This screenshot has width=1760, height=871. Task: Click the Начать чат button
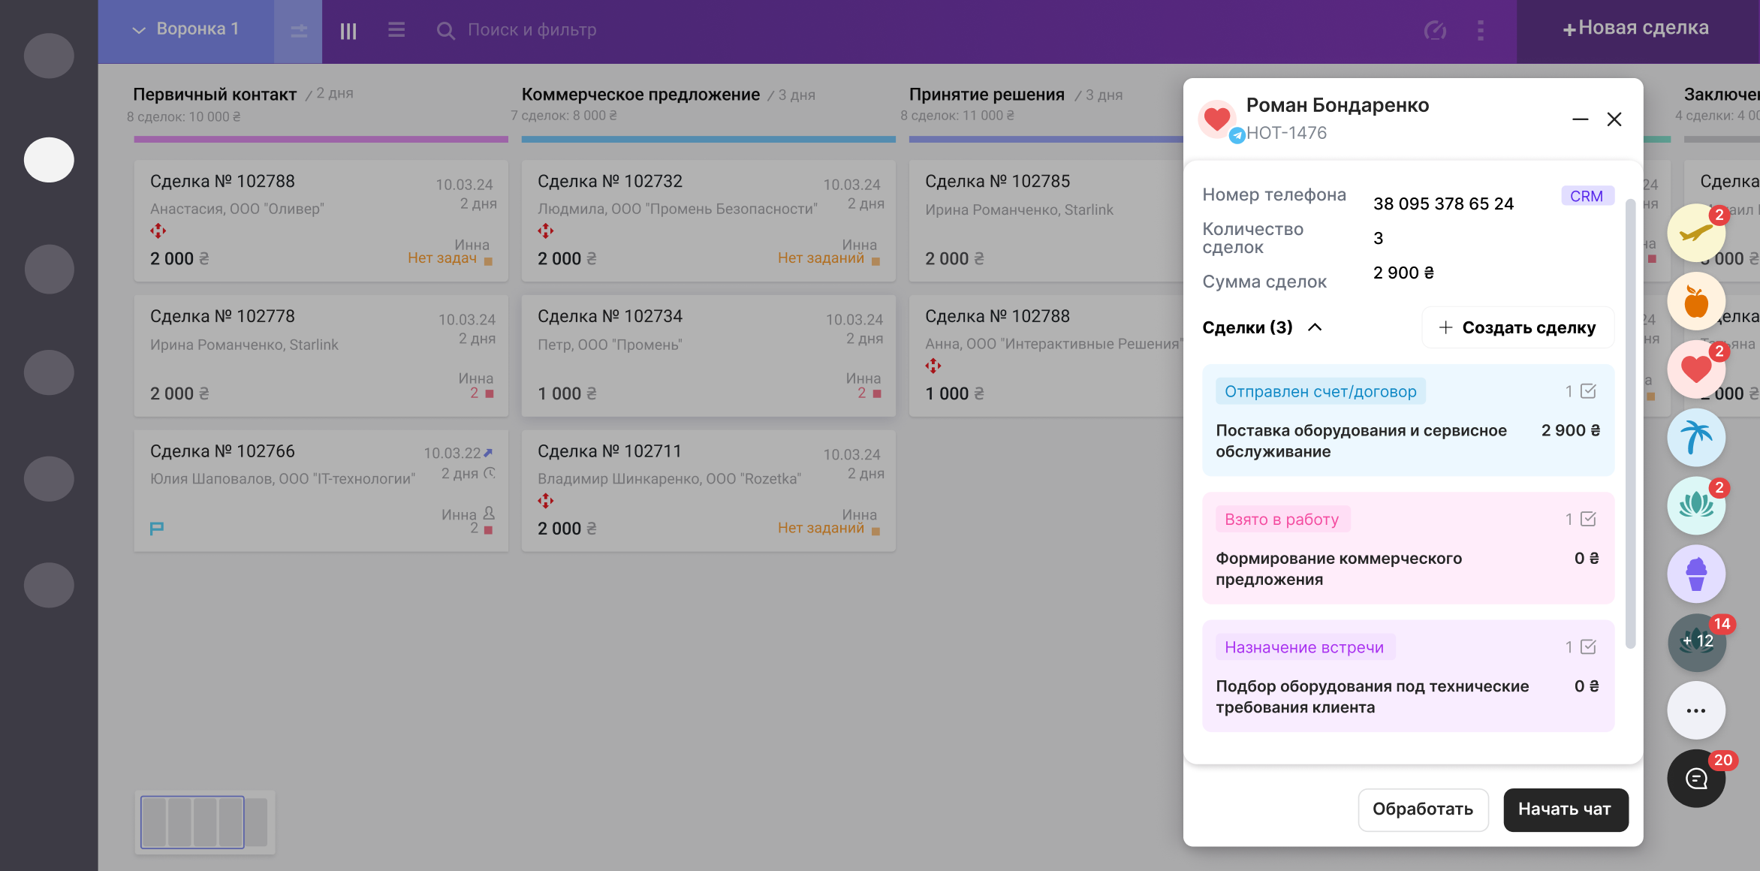[x=1565, y=809]
